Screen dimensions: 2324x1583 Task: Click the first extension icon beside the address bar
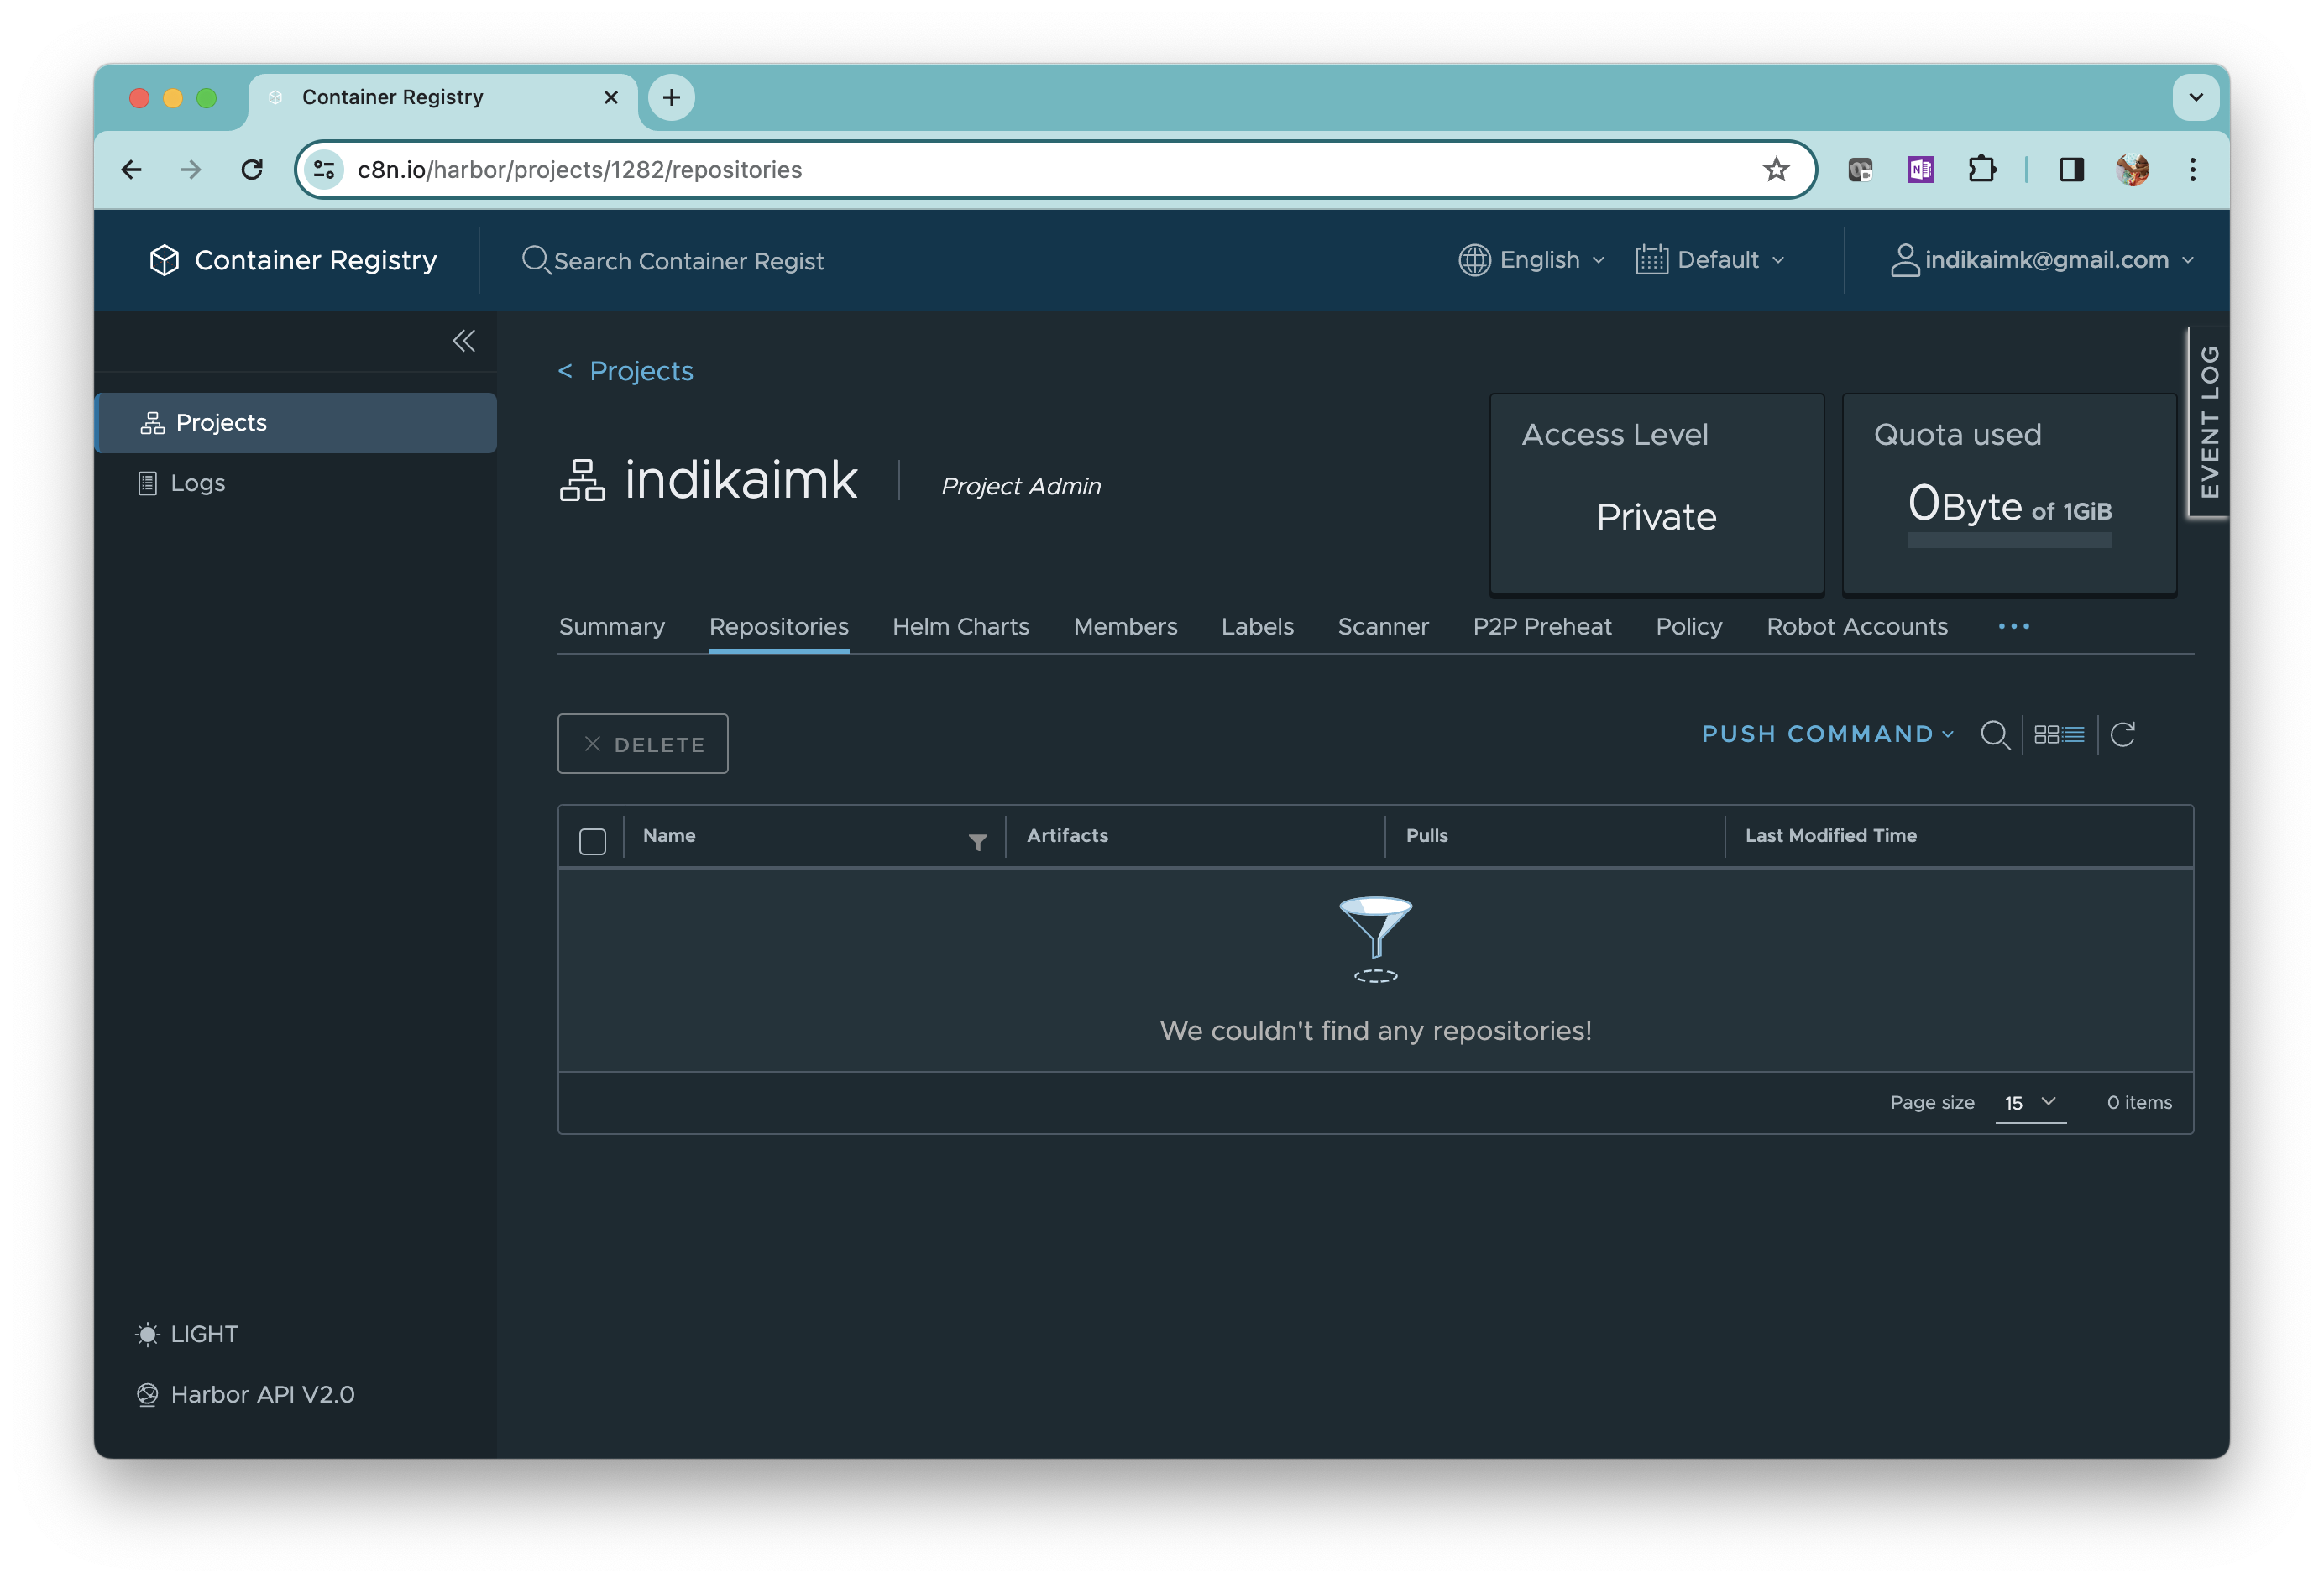coord(1860,170)
